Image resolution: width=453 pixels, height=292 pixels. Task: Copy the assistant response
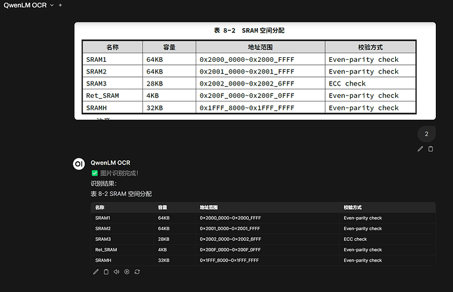[106, 272]
